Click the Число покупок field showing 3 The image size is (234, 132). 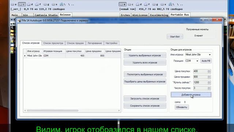(200, 88)
